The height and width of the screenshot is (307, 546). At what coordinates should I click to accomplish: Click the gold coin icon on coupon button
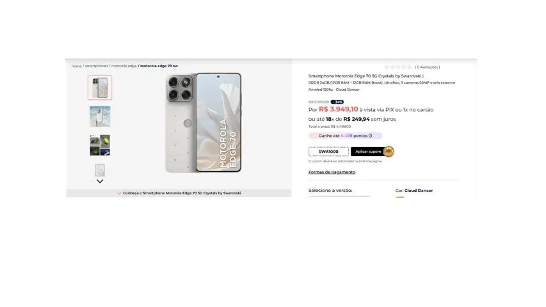point(389,152)
